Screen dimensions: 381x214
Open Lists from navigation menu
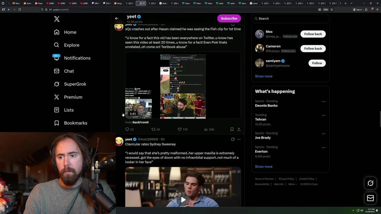coord(69,110)
